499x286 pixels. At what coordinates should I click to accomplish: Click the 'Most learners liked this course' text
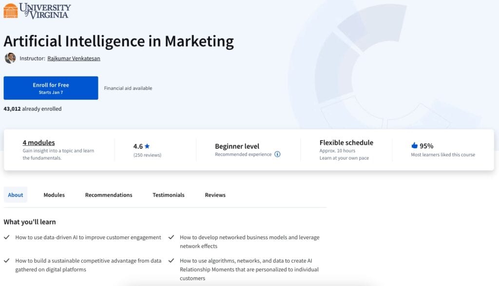(443, 154)
